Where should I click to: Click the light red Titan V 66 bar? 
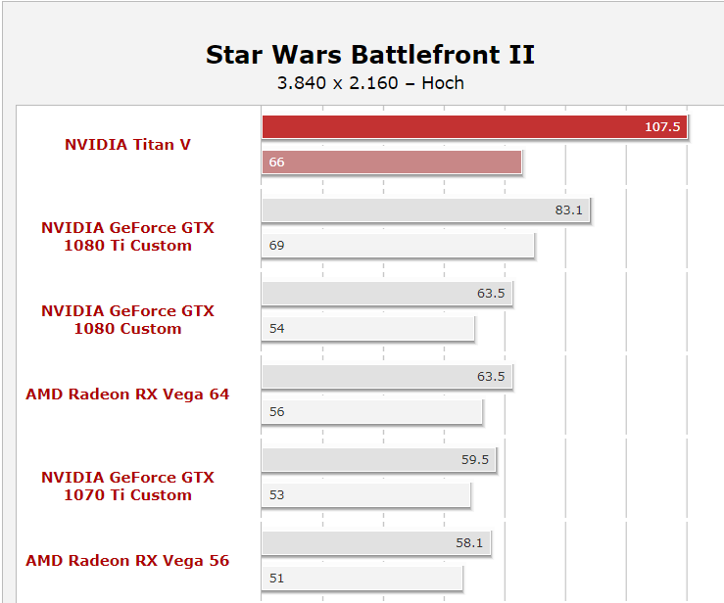point(392,162)
